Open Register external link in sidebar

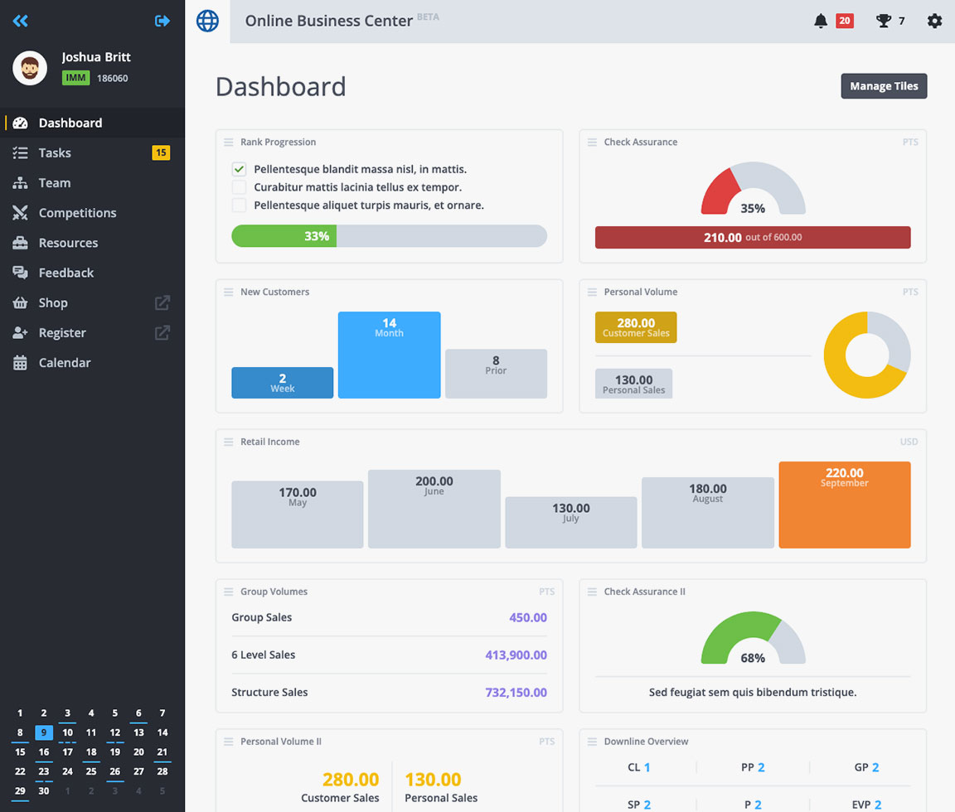[162, 333]
